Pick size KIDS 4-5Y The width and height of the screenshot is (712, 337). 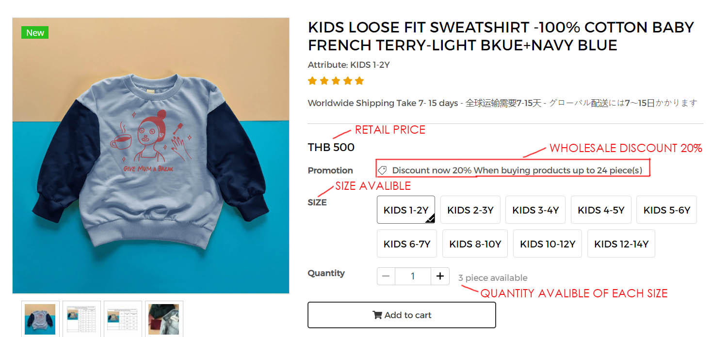601,210
